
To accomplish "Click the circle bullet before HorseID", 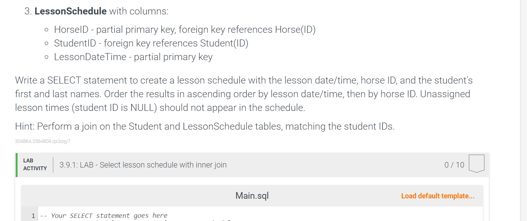I will [x=46, y=30].
